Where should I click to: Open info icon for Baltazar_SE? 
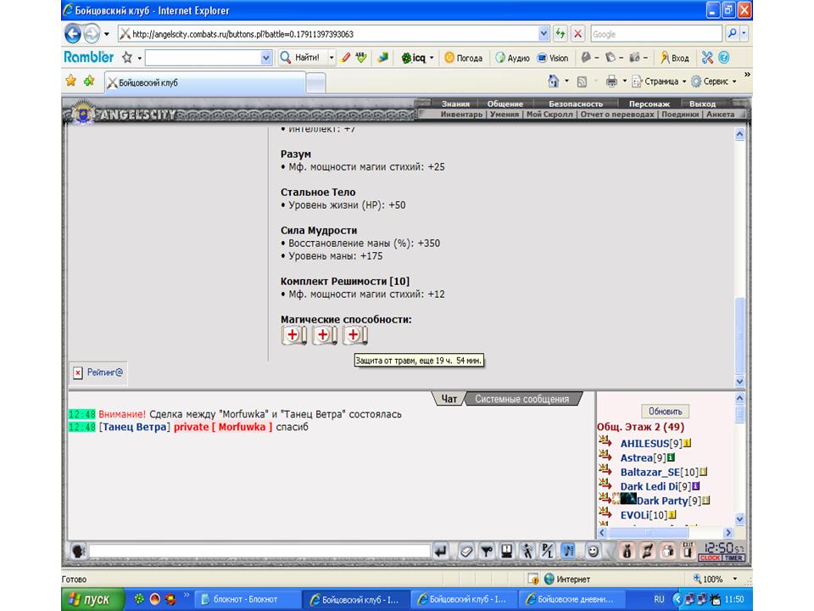click(704, 472)
